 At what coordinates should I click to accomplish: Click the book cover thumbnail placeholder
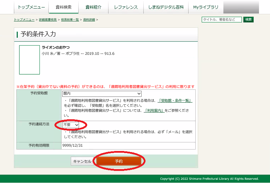[30, 60]
